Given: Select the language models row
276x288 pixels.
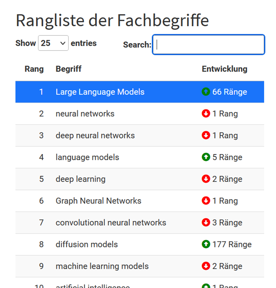Looking at the screenshot, I should (87, 157).
